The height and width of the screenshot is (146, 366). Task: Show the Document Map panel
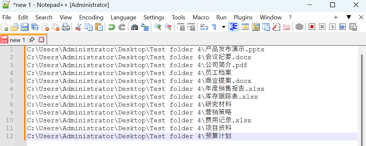pos(256,27)
